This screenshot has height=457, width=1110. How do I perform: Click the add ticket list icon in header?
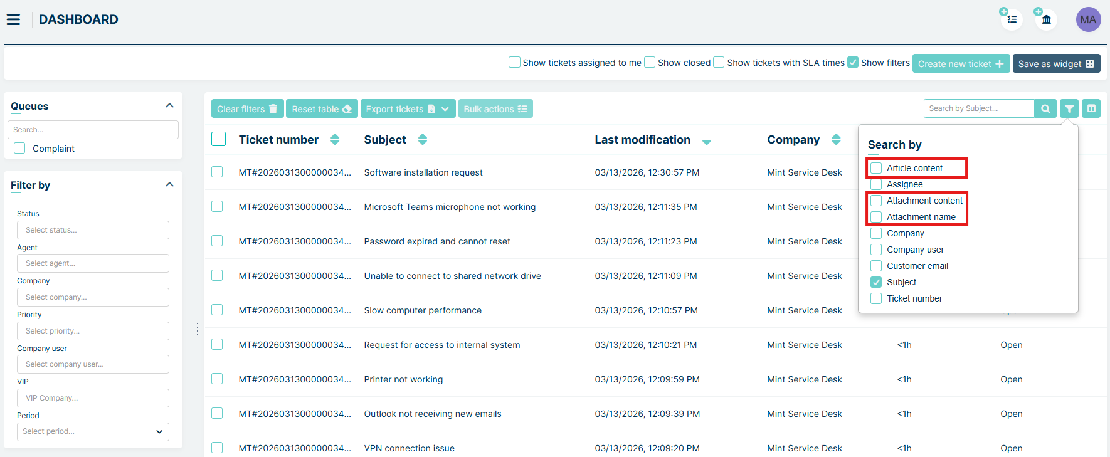pyautogui.click(x=1011, y=19)
